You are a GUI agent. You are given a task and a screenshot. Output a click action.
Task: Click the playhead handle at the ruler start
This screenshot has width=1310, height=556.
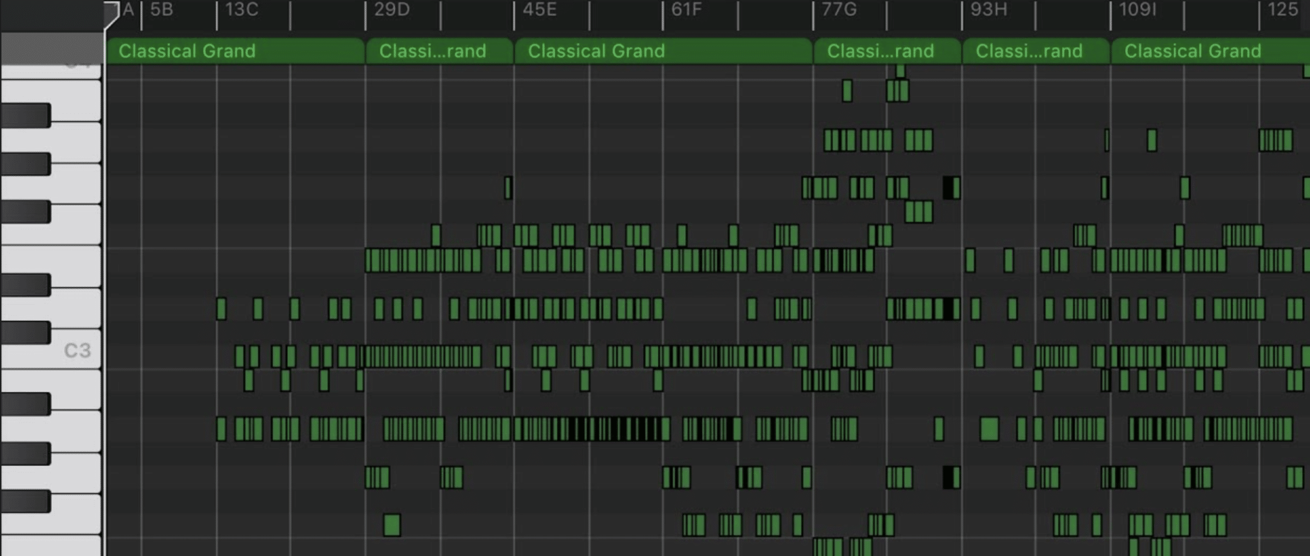[x=111, y=15]
